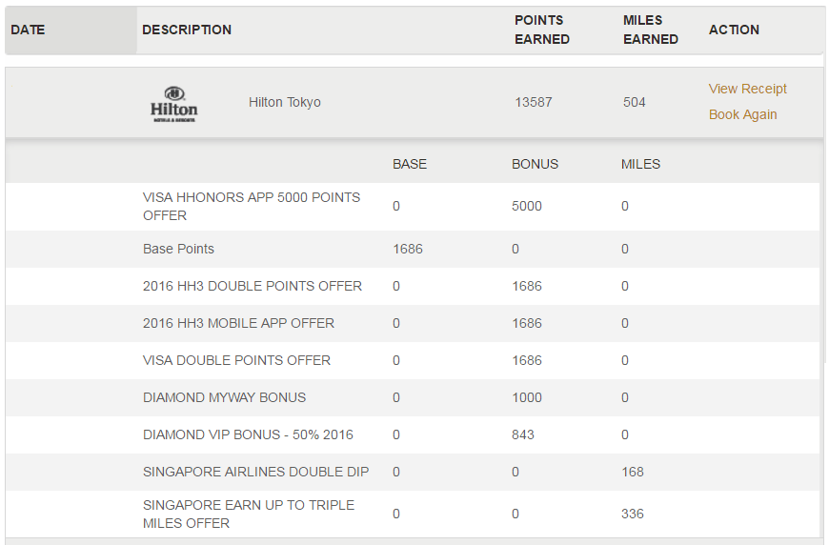
Task: Click the 504 total miles value
Action: 634,102
